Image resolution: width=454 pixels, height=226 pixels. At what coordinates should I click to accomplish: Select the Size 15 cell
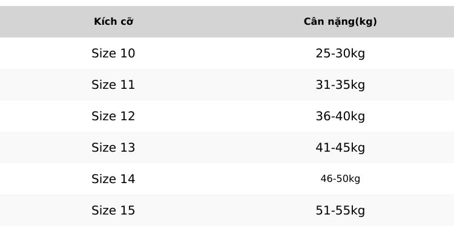[113, 210]
